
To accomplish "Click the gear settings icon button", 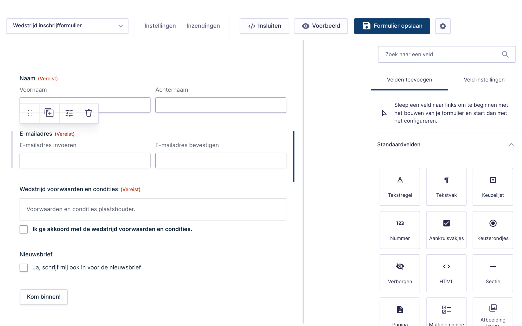I will click(443, 26).
